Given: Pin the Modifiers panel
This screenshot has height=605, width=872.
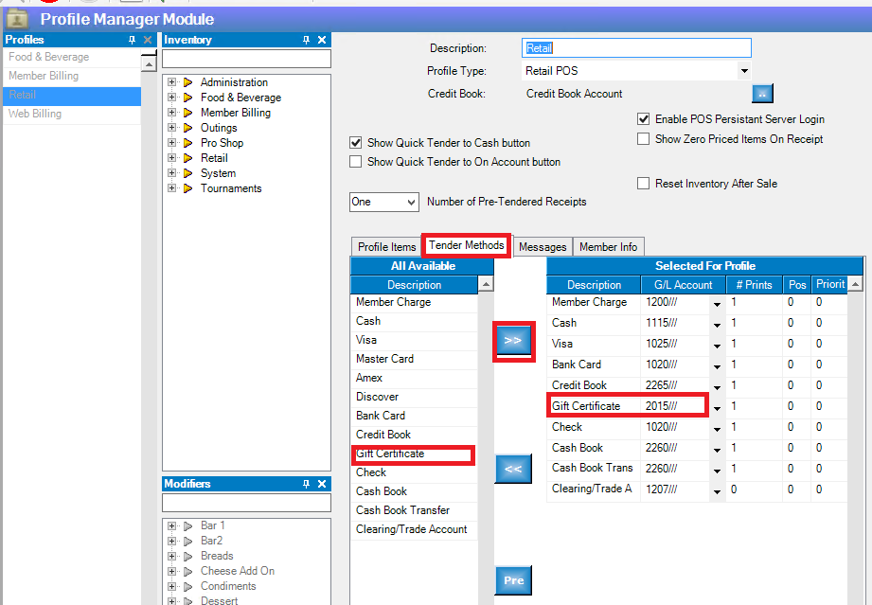Looking at the screenshot, I should 306,484.
